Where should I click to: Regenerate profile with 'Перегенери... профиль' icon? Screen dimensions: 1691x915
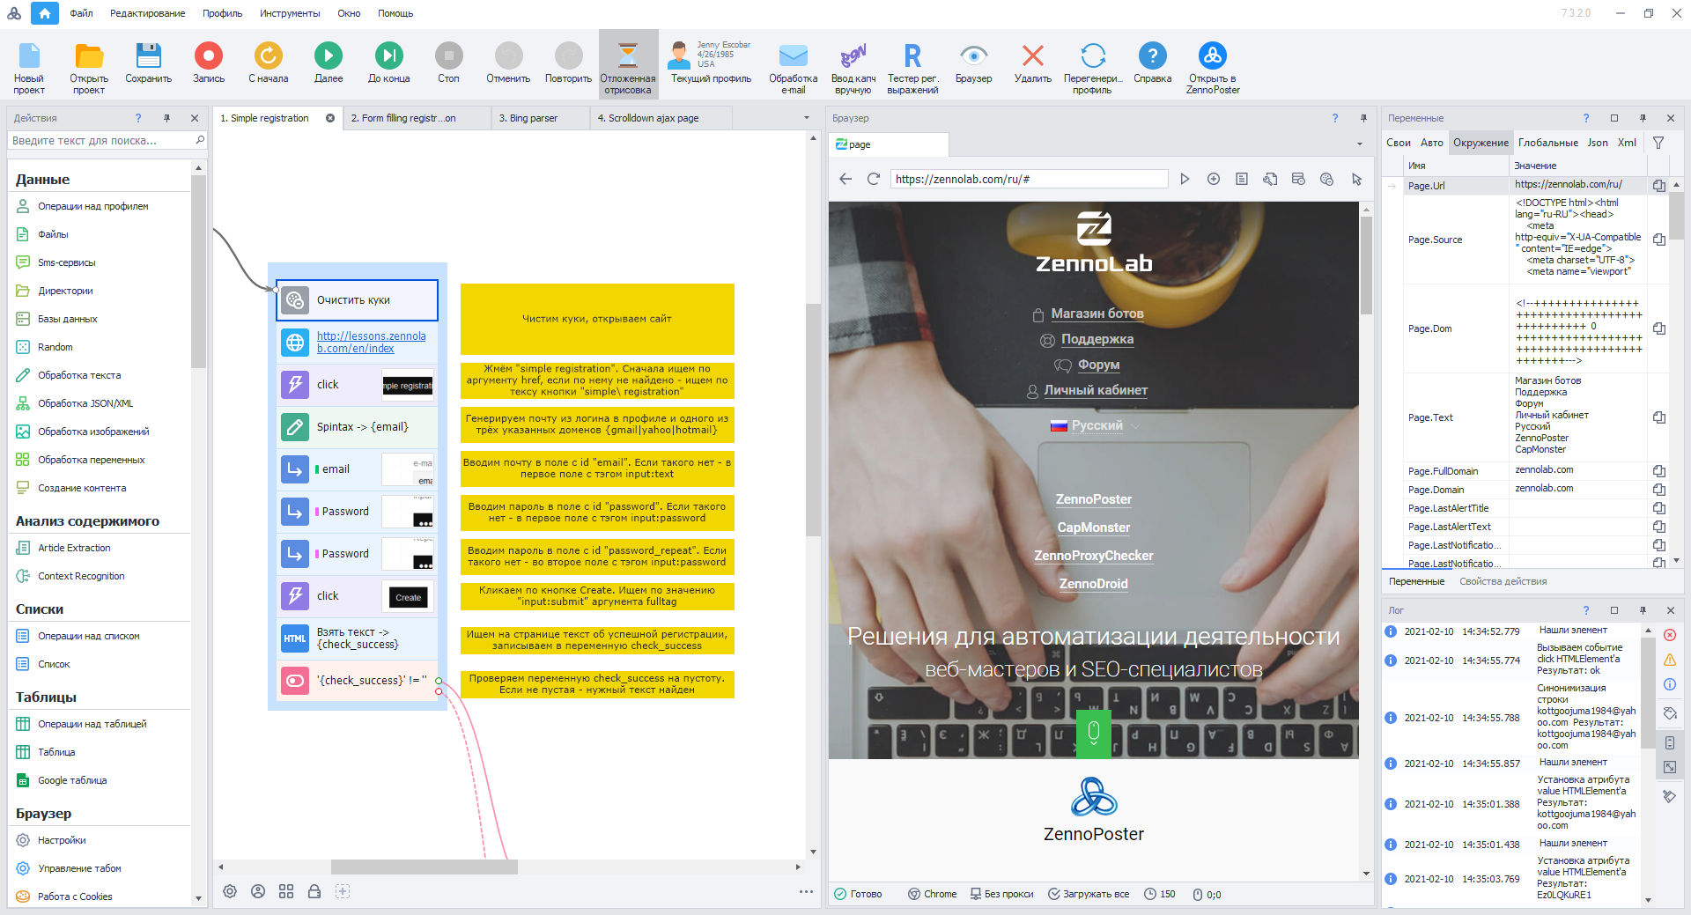[x=1093, y=55]
